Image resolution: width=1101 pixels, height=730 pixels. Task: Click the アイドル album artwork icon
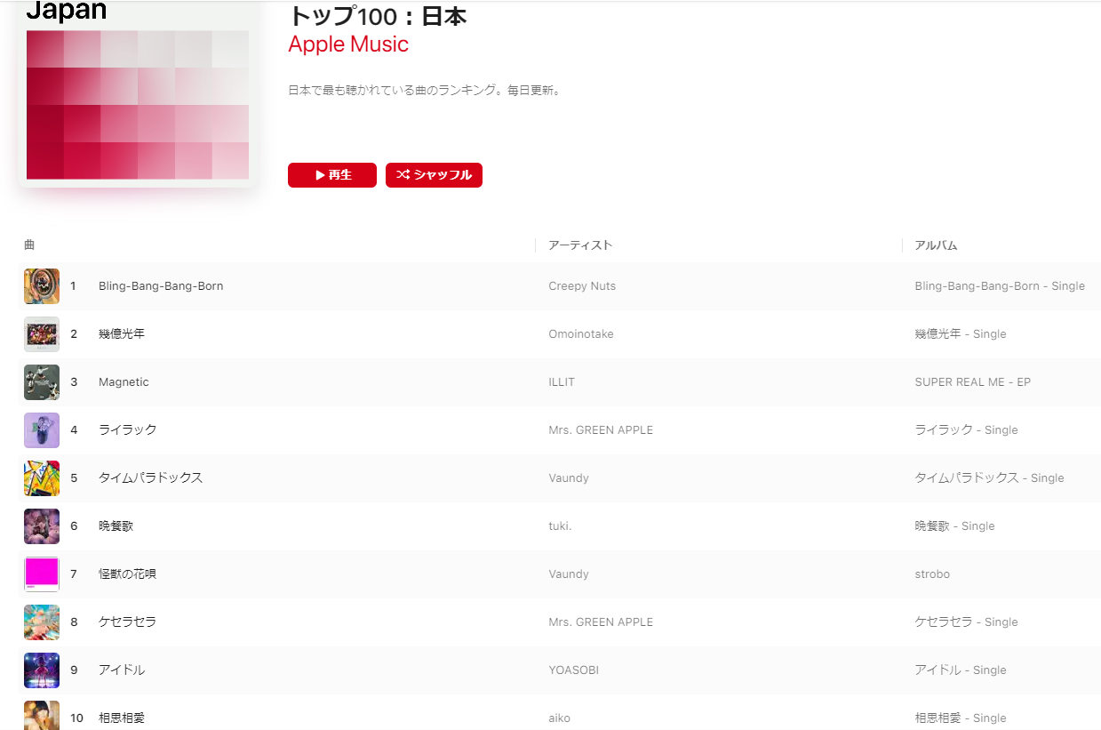pyautogui.click(x=42, y=670)
